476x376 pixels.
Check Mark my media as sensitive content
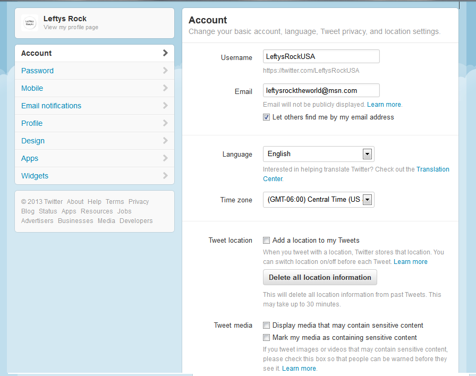266,337
